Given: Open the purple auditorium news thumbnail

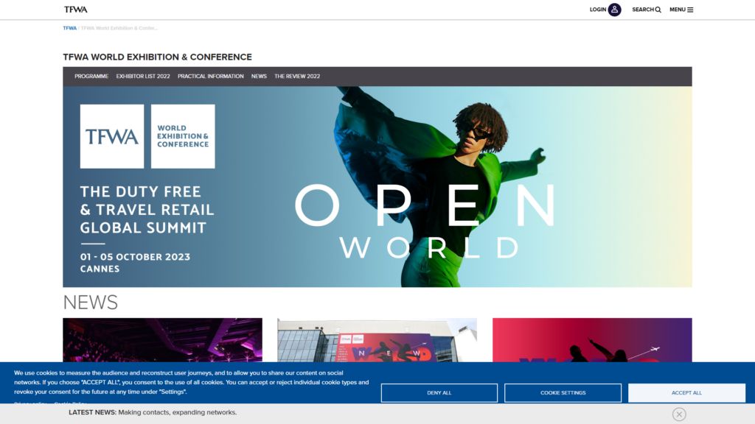Looking at the screenshot, I should pyautogui.click(x=163, y=340).
